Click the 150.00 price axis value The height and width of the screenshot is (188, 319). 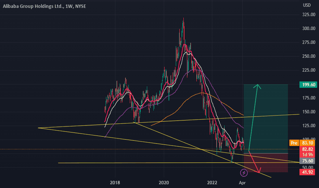(309, 112)
